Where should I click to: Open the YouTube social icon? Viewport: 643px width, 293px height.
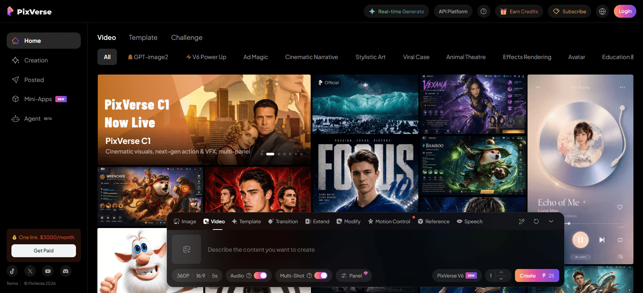point(48,271)
